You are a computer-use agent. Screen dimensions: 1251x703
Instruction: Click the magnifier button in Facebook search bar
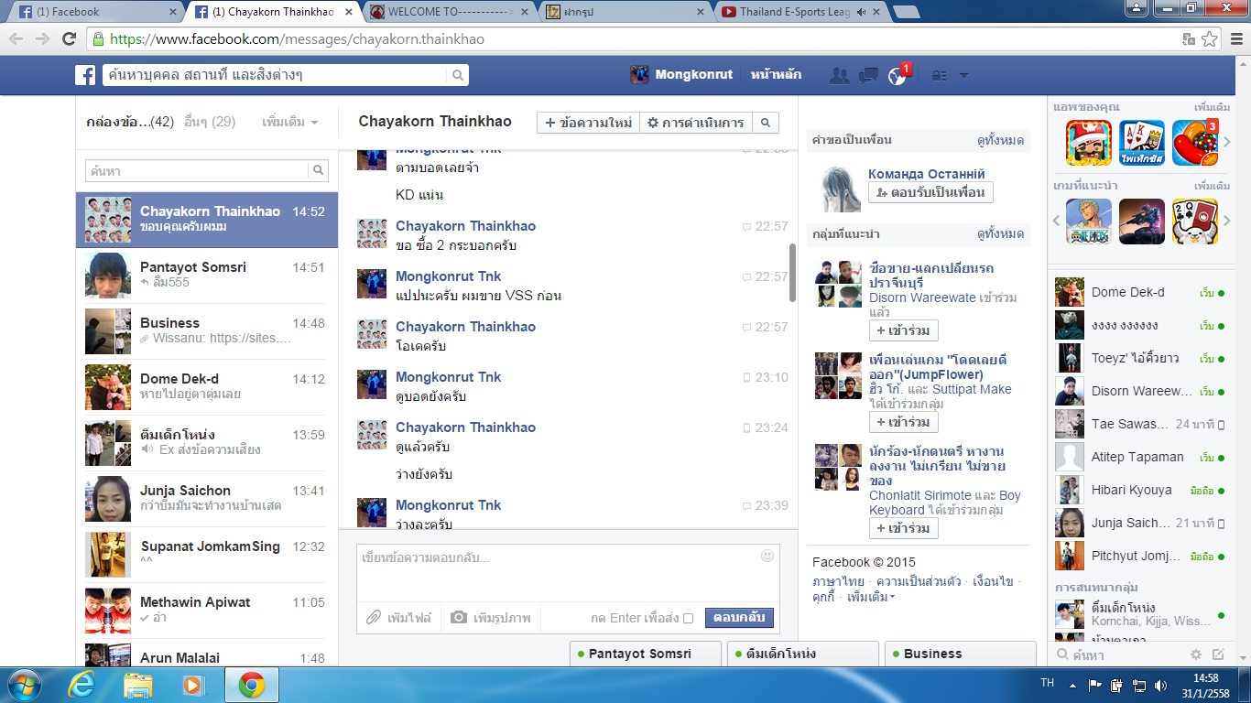tap(458, 75)
